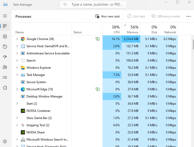Image resolution: width=194 pixels, height=147 pixels.
Task: Expand the Google Chrome process group
Action: [x=17, y=39]
